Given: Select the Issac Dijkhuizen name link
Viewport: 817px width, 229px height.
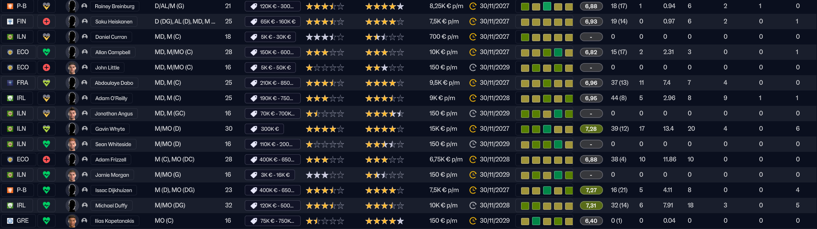Looking at the screenshot, I should tap(113, 190).
